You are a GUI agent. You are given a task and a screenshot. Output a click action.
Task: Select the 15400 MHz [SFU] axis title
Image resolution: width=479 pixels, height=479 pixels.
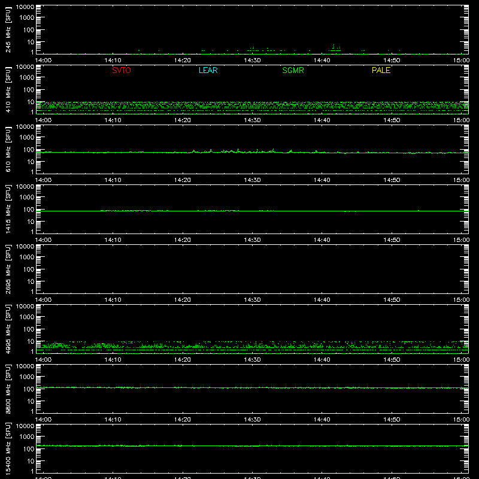pyautogui.click(x=8, y=448)
